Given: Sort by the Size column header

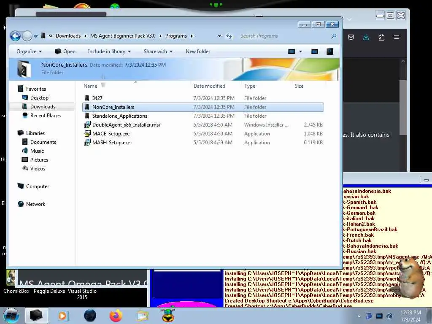Looking at the screenshot, I should [299, 86].
